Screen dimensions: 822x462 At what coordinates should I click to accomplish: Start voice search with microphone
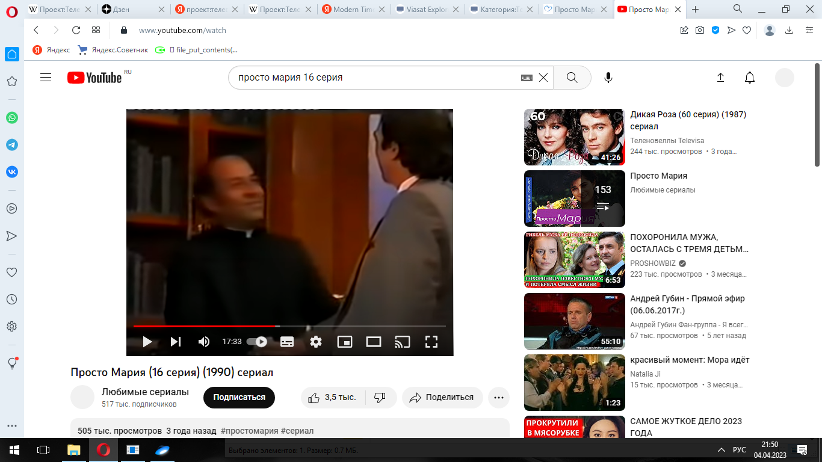[608, 78]
